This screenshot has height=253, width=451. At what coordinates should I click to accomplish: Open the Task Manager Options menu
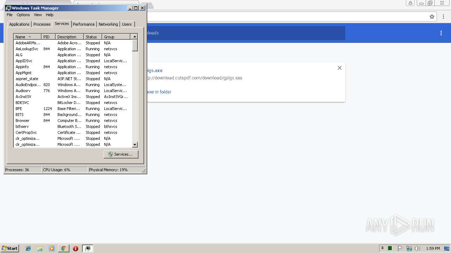coord(23,15)
